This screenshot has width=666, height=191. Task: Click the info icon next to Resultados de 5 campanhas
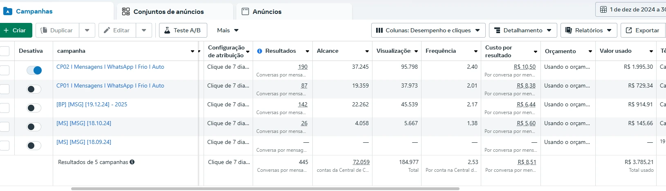pyautogui.click(x=132, y=162)
